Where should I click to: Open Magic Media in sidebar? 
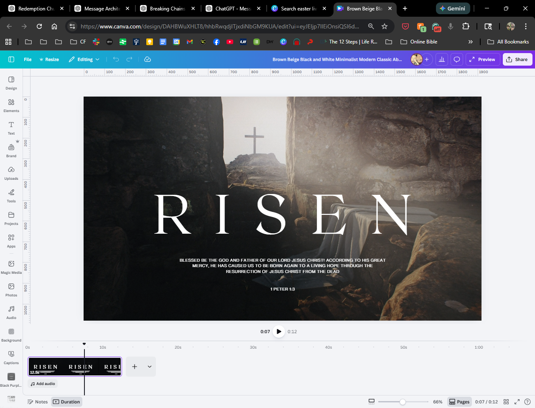[x=11, y=267]
